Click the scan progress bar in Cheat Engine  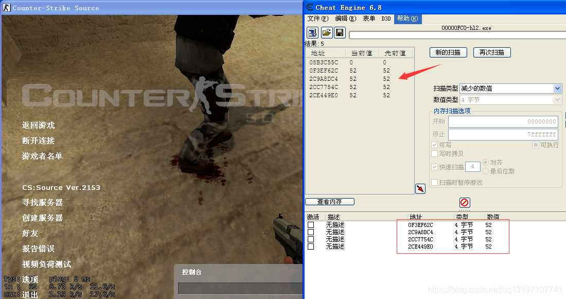(457, 35)
